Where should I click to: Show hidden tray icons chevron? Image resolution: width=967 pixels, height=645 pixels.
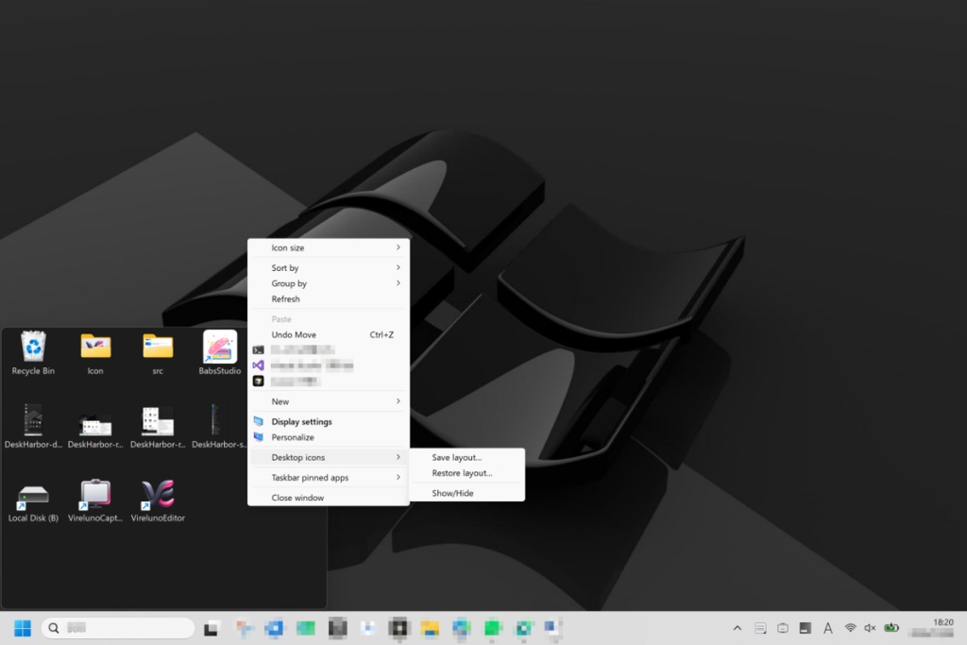(738, 628)
